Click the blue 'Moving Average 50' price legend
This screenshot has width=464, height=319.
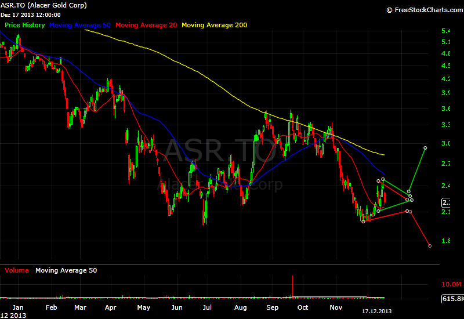coord(80,25)
